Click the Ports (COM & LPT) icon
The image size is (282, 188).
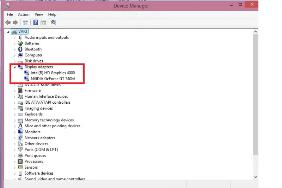point(20,150)
